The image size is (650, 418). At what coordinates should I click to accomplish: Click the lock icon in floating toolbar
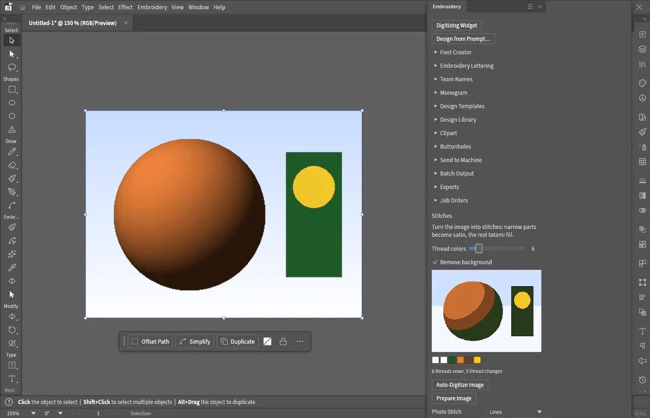[283, 341]
